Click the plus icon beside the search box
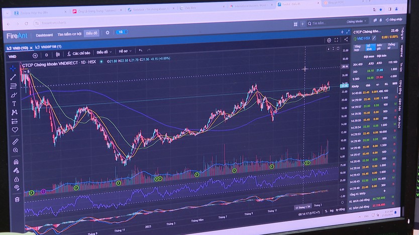This screenshot has width=419, height=235. (302, 24)
